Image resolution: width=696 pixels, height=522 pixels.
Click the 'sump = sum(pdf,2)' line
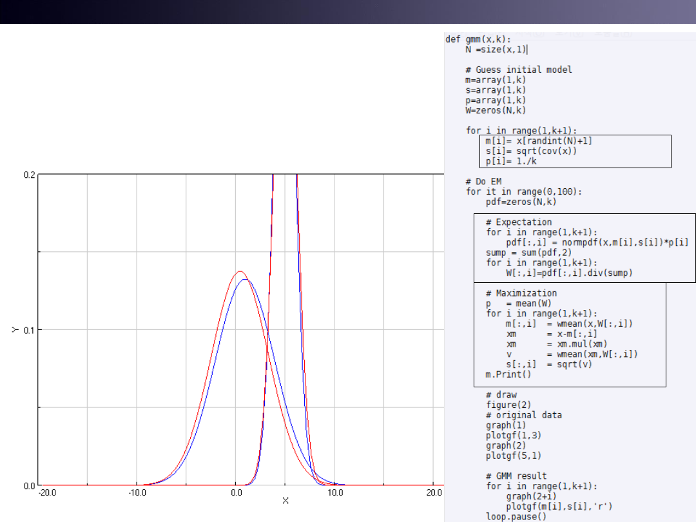click(x=528, y=253)
